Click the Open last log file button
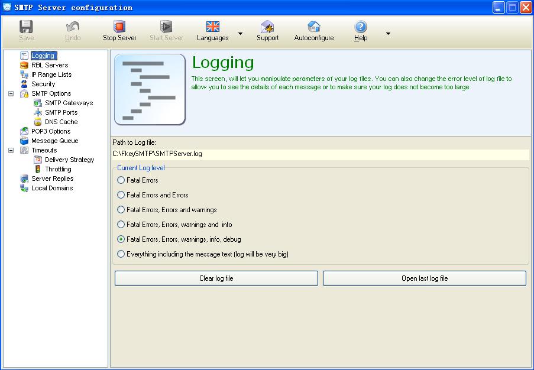 [x=425, y=278]
